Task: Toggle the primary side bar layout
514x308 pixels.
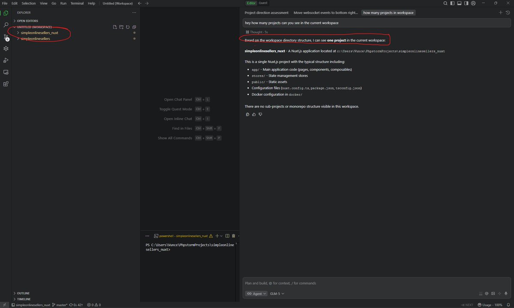Action: coord(452,3)
